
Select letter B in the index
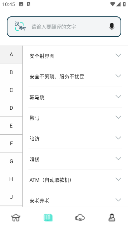[11, 72]
